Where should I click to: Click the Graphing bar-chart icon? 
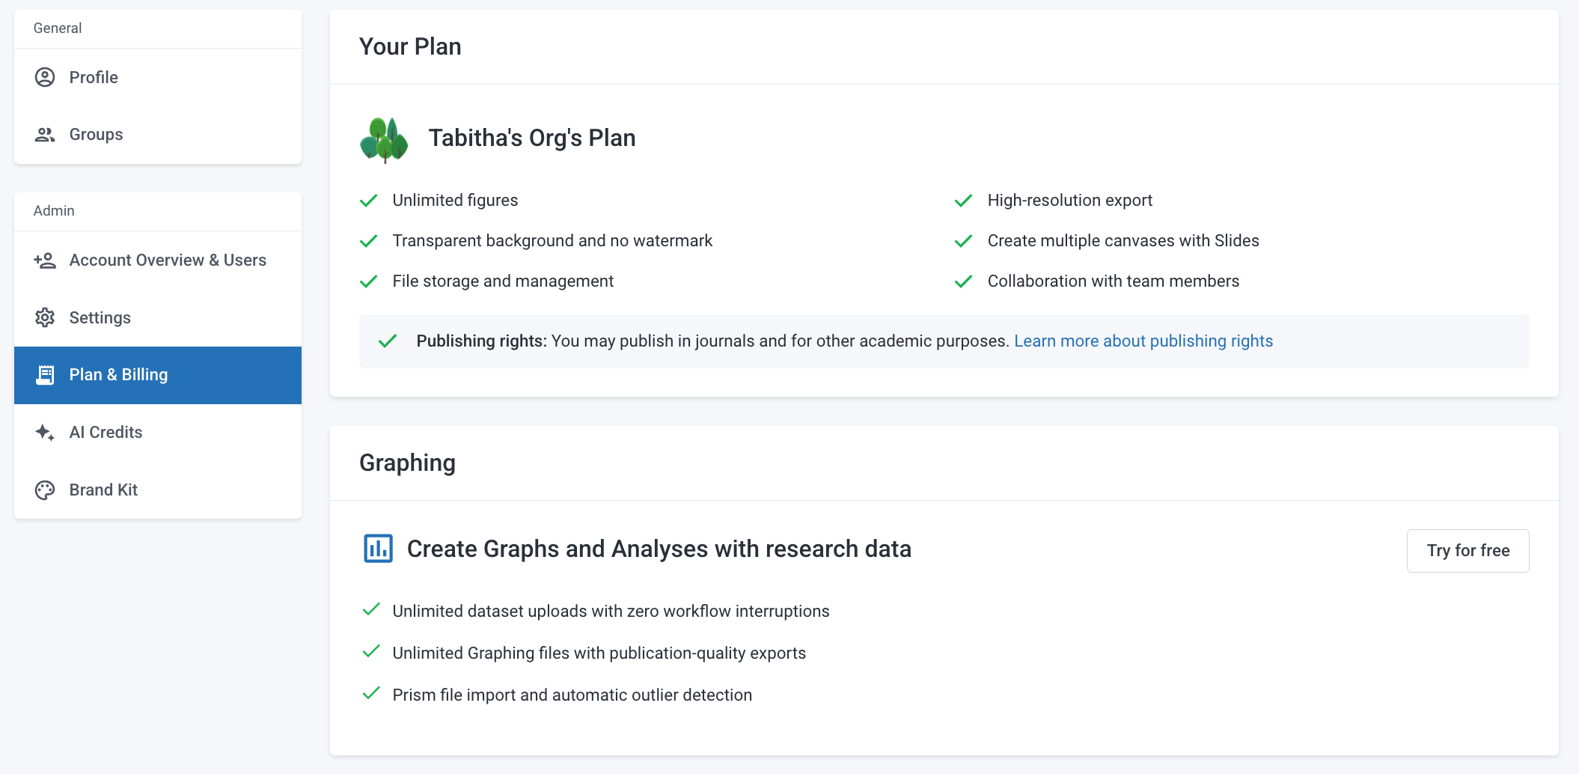pyautogui.click(x=378, y=549)
